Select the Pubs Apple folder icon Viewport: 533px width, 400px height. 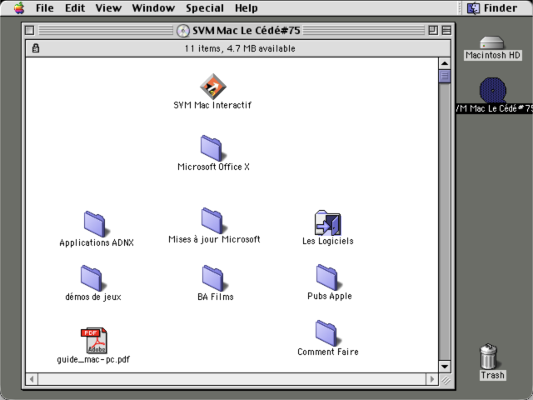coord(327,277)
